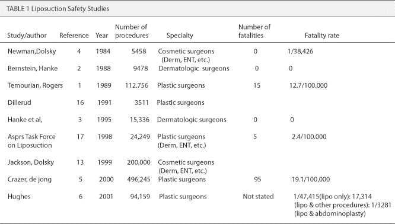This screenshot has height=224, width=395.
Task: Click the Hughes study name
Action: [x=19, y=197]
